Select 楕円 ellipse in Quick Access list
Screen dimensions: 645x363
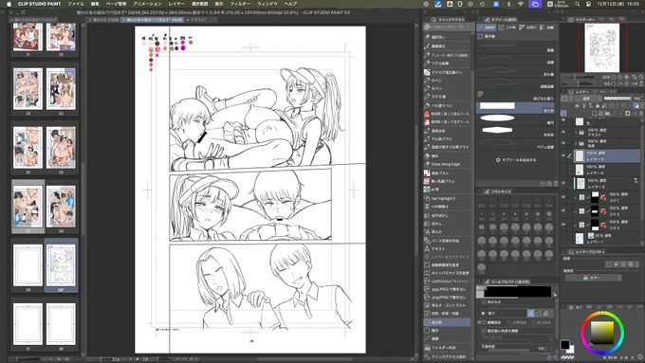point(448,331)
